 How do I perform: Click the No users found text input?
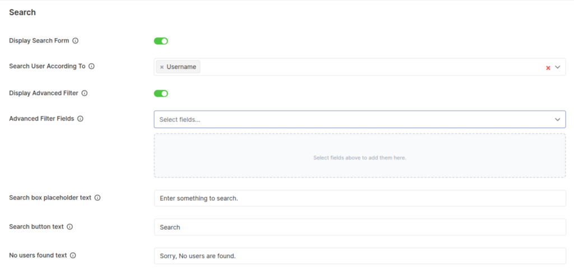(x=360, y=256)
